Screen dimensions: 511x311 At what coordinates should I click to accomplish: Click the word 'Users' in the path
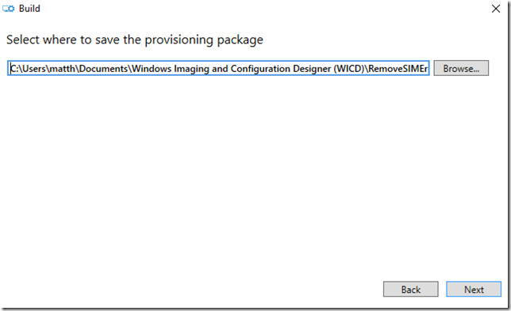pos(33,69)
